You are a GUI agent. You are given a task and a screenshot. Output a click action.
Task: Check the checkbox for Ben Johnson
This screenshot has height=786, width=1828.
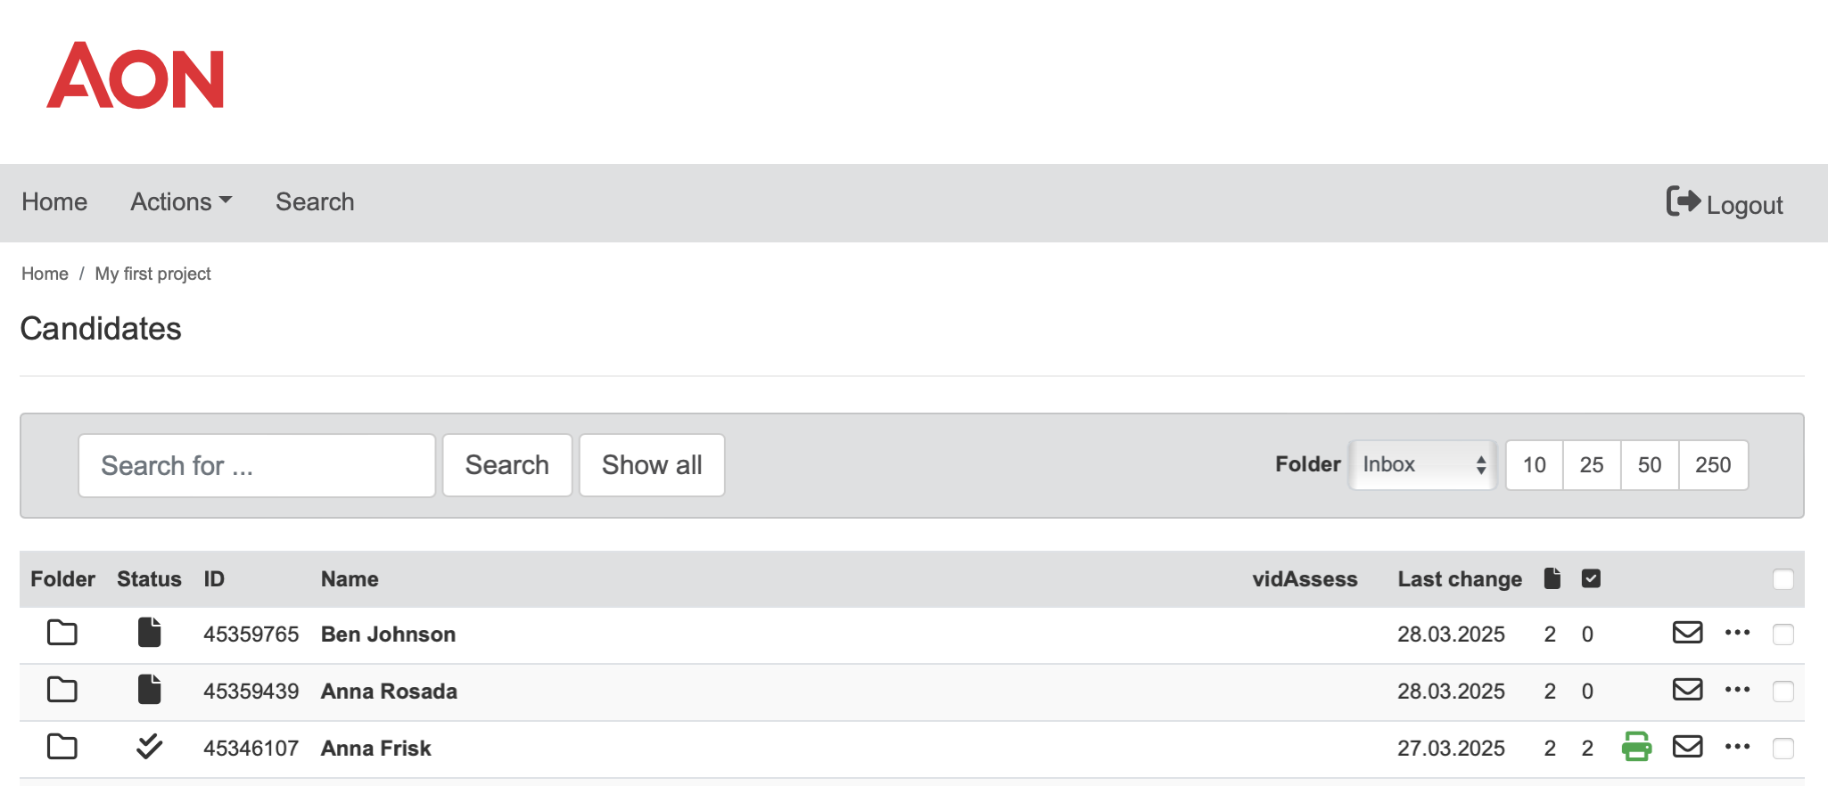click(1783, 635)
